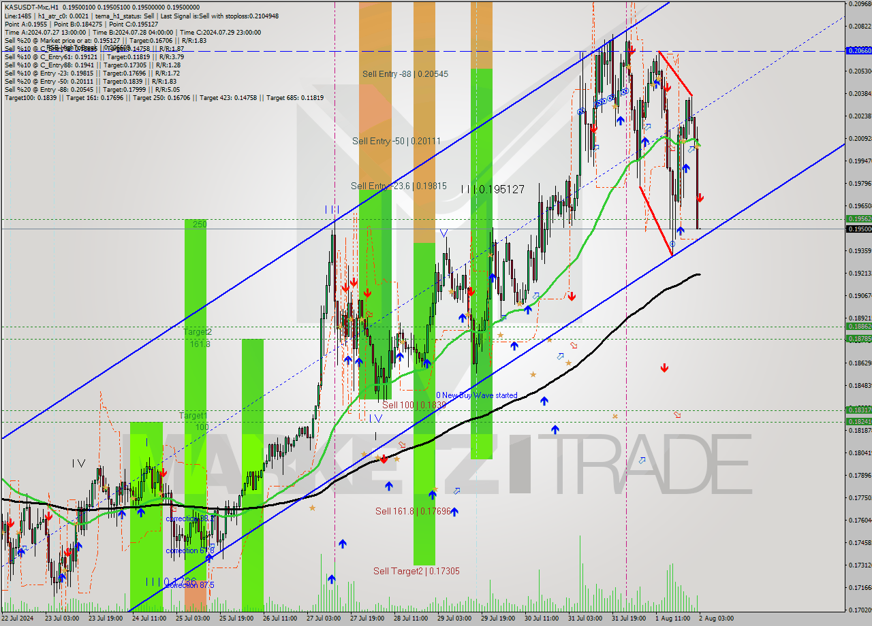The width and height of the screenshot is (872, 626).
Task: Click the 'Target1' green text label
Action: click(x=193, y=415)
